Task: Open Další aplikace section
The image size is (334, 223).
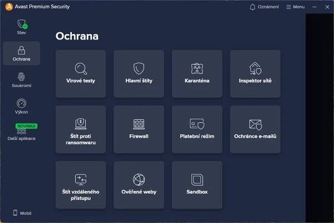Action: tap(22, 133)
